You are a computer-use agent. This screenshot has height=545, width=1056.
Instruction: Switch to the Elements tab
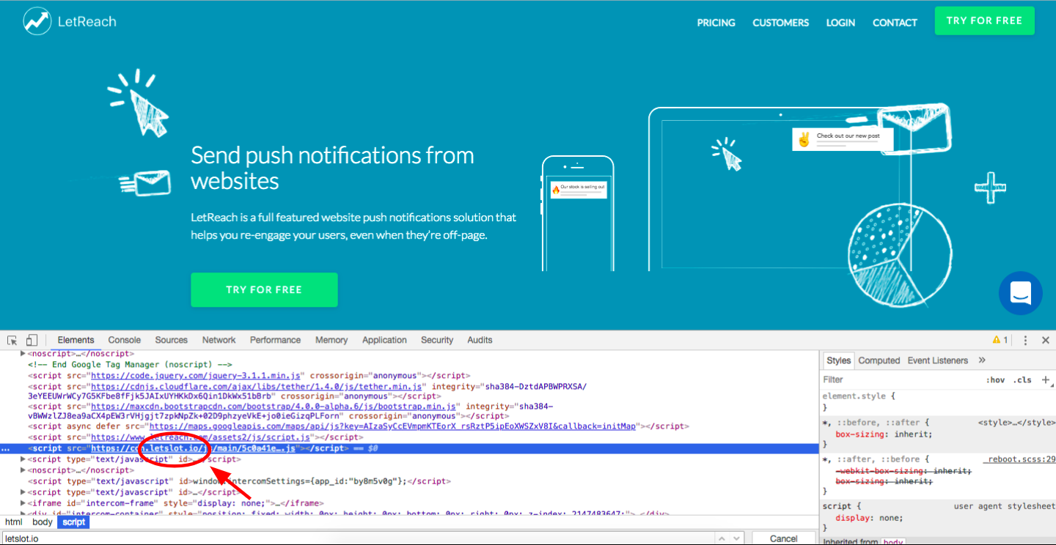point(76,340)
